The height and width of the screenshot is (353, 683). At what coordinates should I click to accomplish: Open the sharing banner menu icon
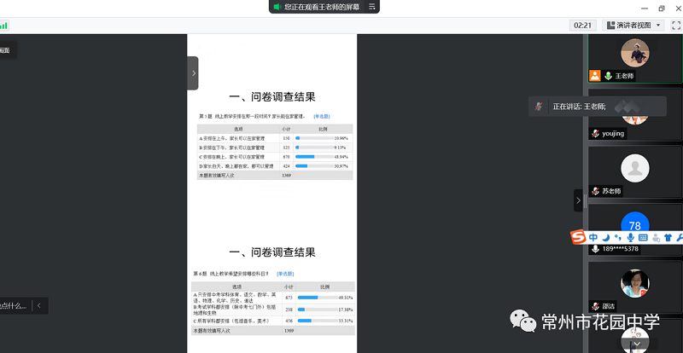coord(371,7)
